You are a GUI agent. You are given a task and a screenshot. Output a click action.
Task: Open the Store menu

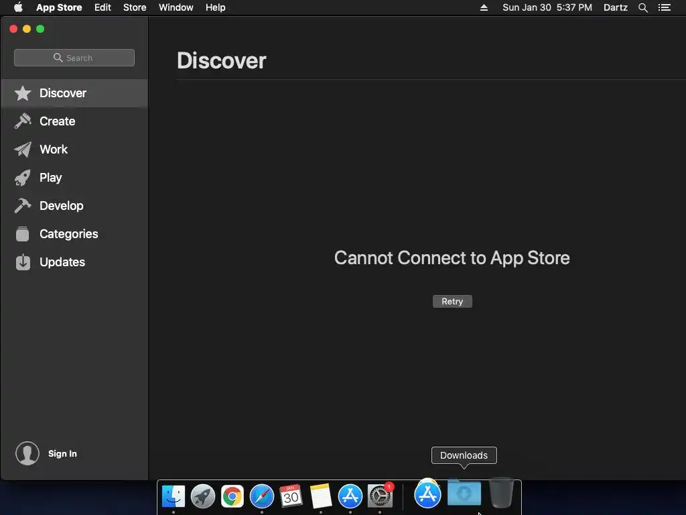point(135,7)
